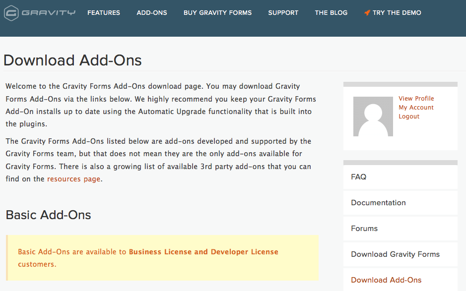Select BUY GRAVITY FORMS in navigation

(217, 12)
